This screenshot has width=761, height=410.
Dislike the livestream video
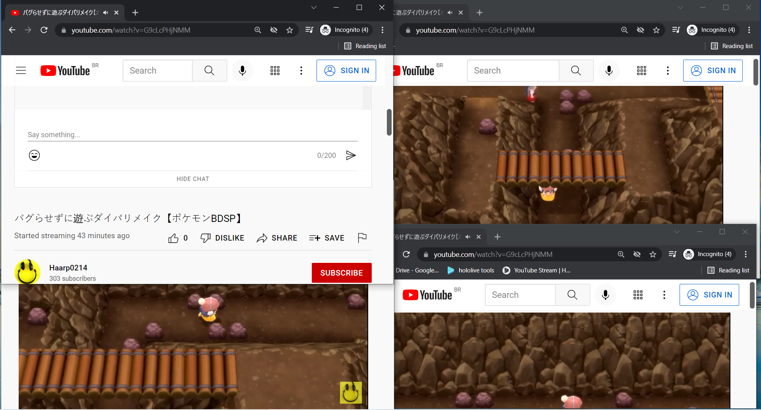pos(222,238)
